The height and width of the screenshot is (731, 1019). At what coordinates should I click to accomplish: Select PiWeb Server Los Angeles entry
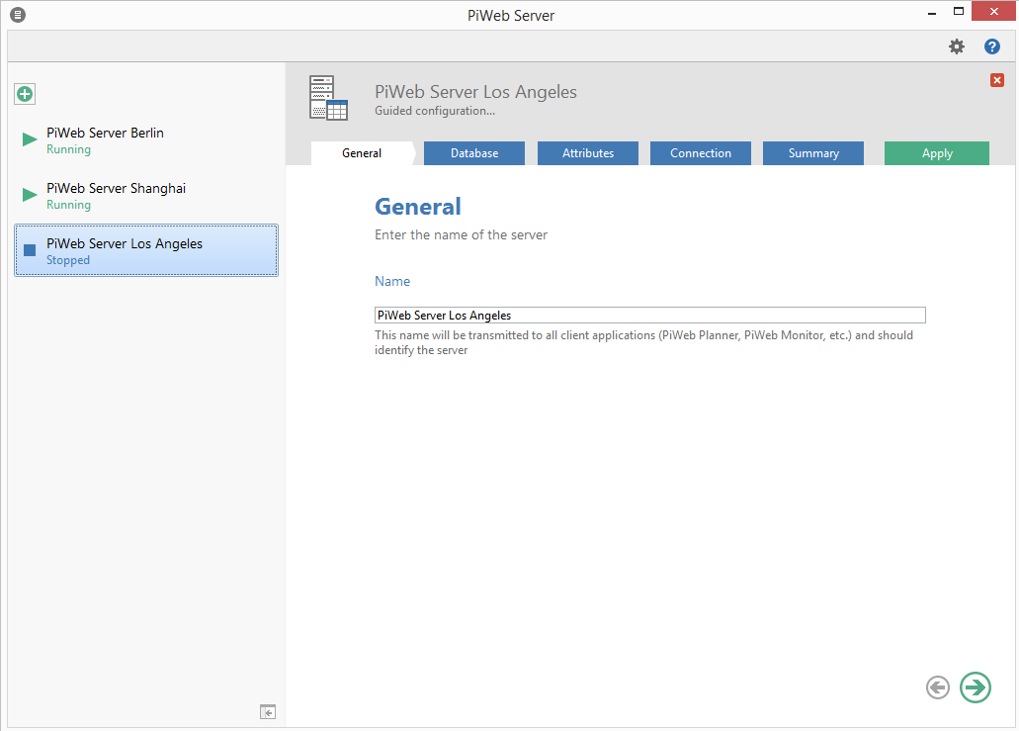pyautogui.click(x=146, y=250)
